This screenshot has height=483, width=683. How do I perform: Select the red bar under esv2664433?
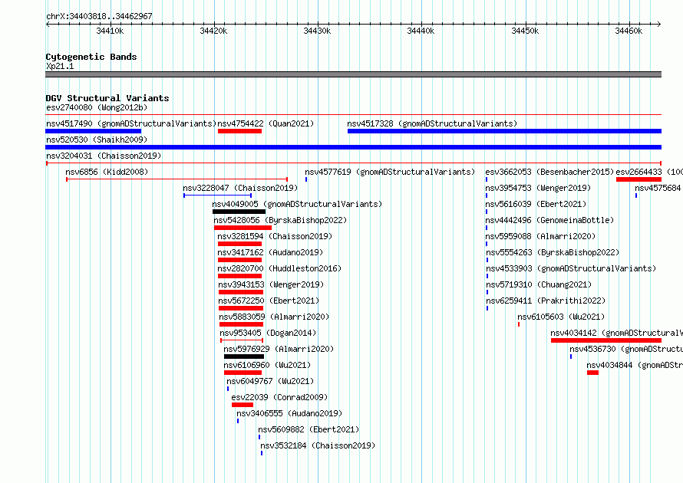point(638,179)
